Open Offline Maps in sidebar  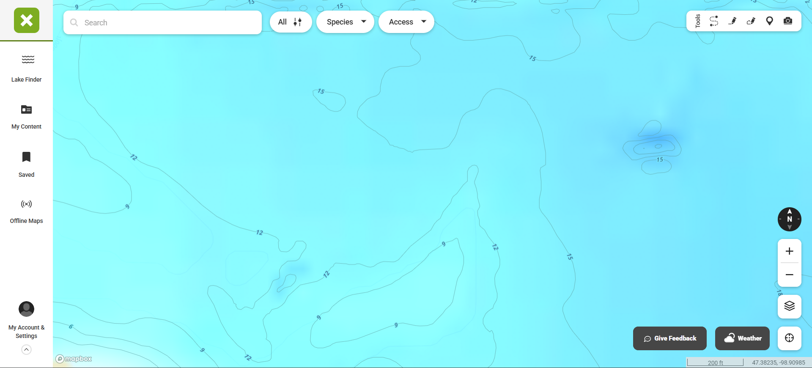click(26, 211)
